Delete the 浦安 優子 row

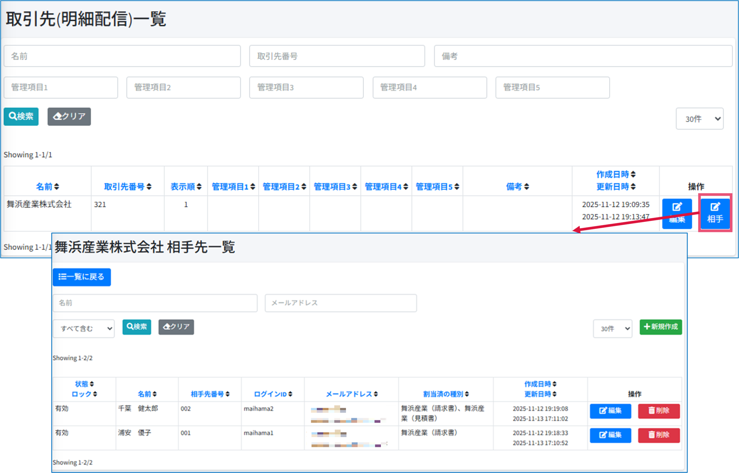tap(658, 435)
